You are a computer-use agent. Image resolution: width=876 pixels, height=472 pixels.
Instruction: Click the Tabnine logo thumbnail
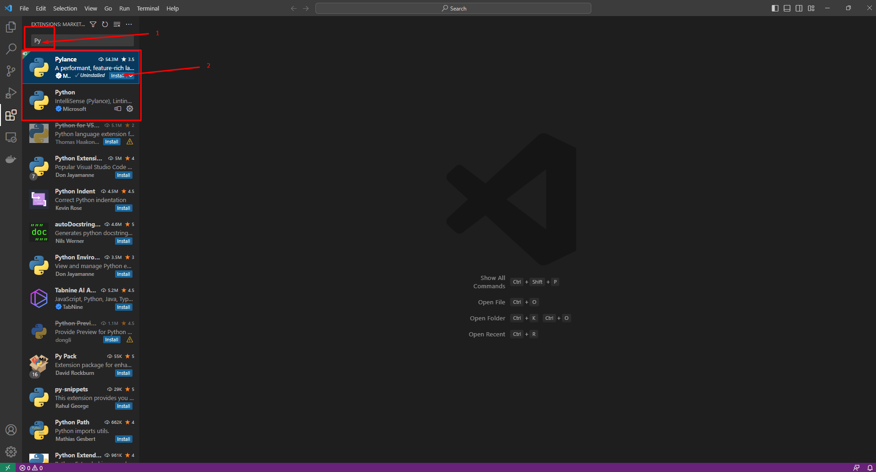[x=39, y=298]
